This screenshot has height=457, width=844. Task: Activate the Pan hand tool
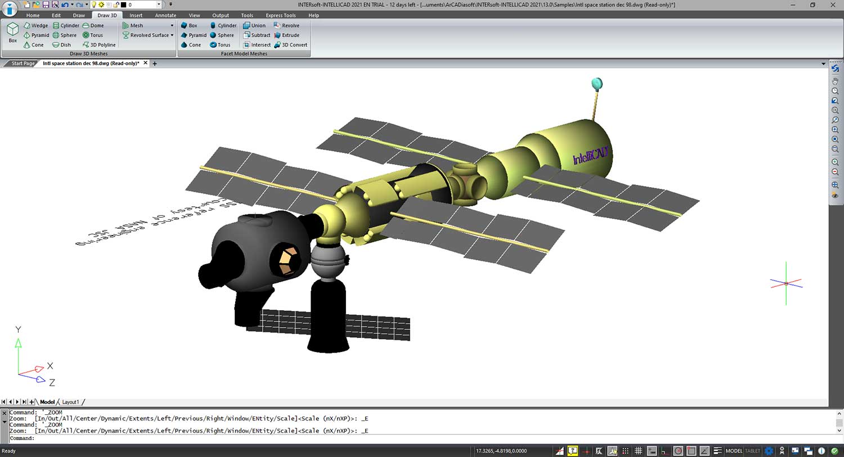coord(835,81)
